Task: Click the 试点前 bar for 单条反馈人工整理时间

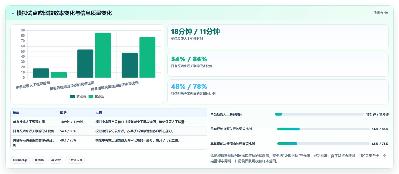Action: [x=41, y=73]
